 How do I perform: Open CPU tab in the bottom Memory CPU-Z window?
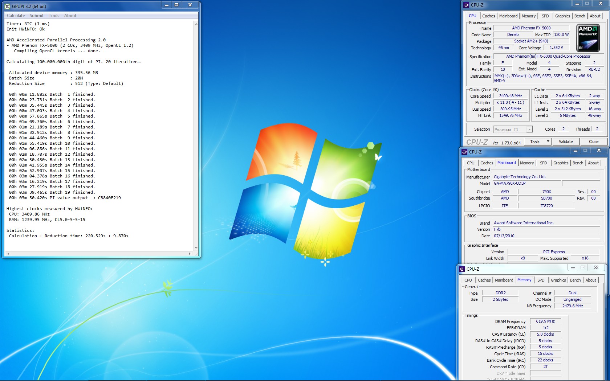[468, 280]
